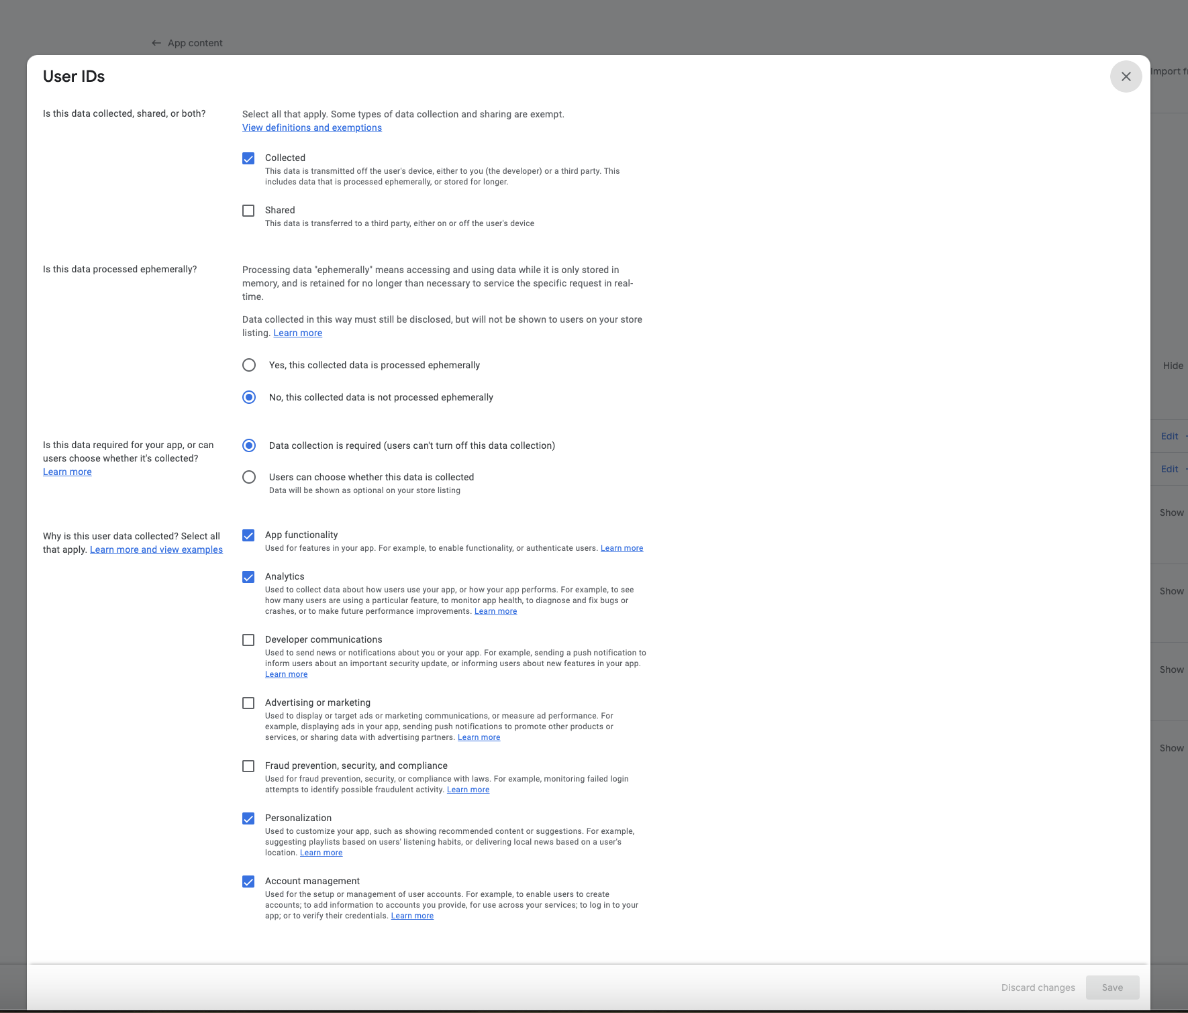
Task: Check the Shared checkbox
Action: 248,211
